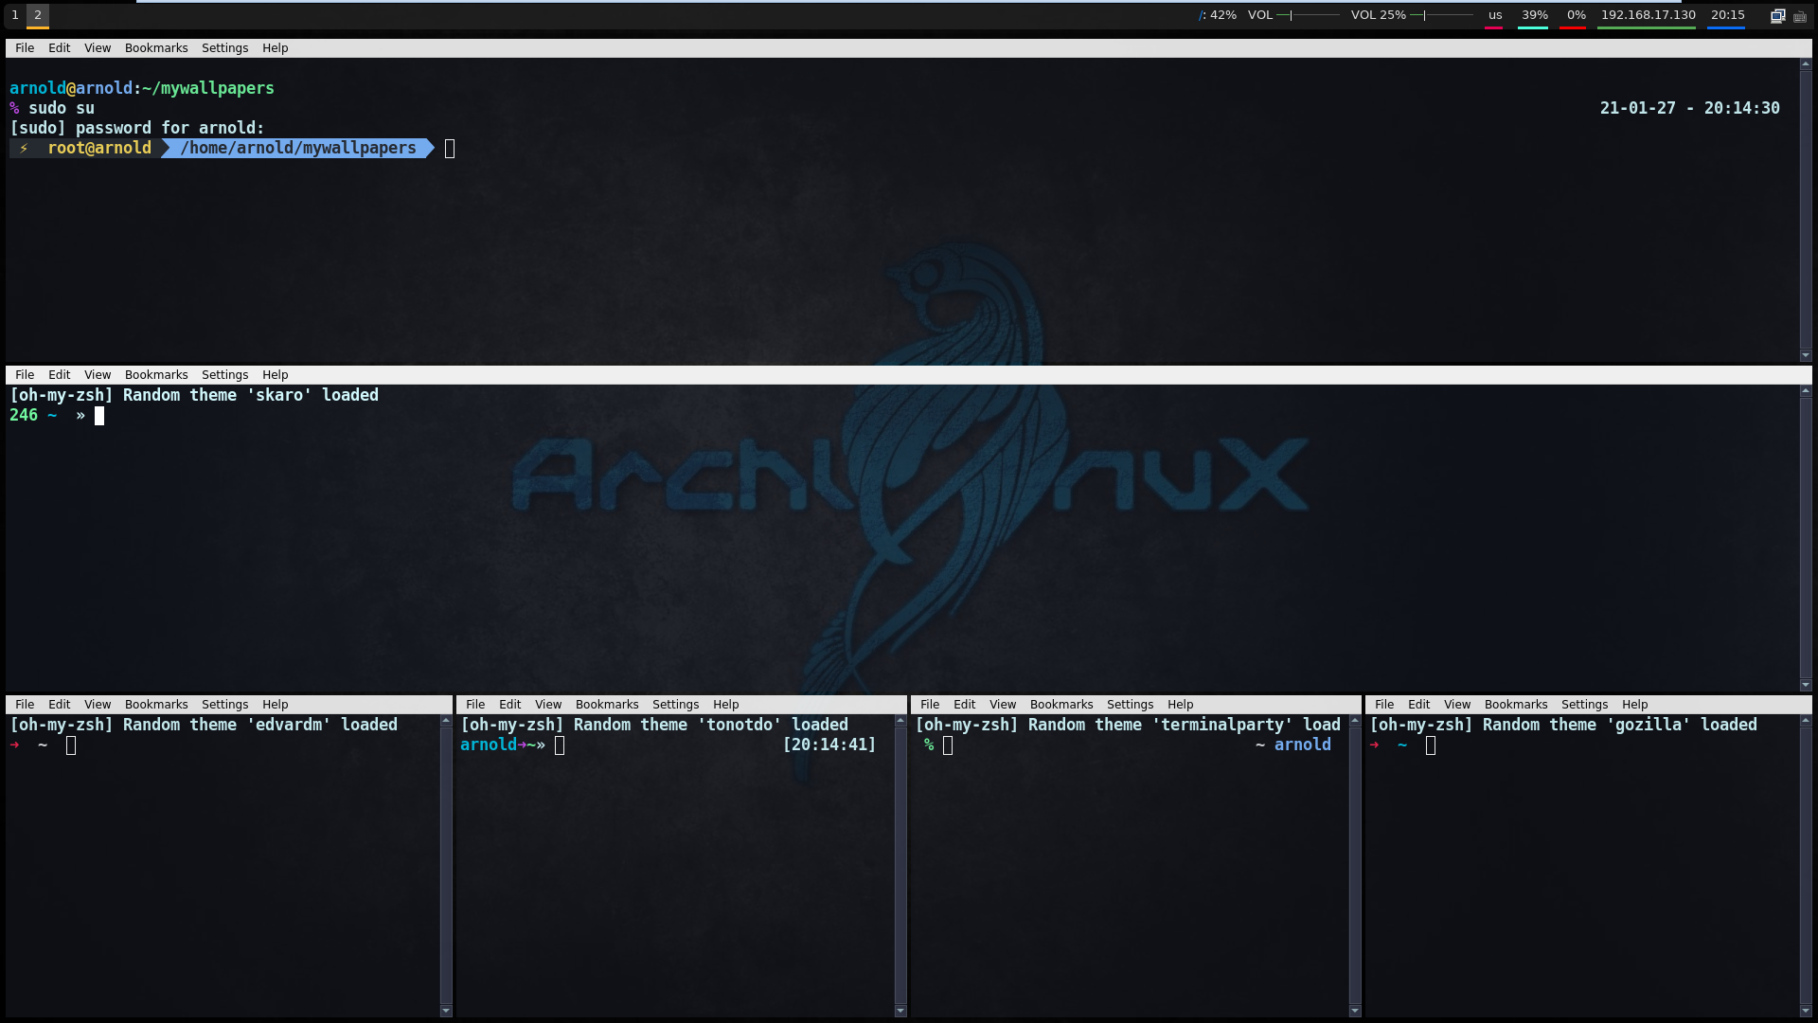Click the disk usage 42% indicator

click(1218, 15)
